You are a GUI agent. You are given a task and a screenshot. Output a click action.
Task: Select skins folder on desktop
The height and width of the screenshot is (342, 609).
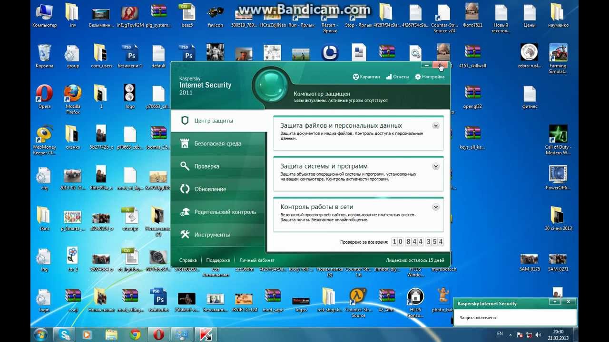[x=44, y=218]
